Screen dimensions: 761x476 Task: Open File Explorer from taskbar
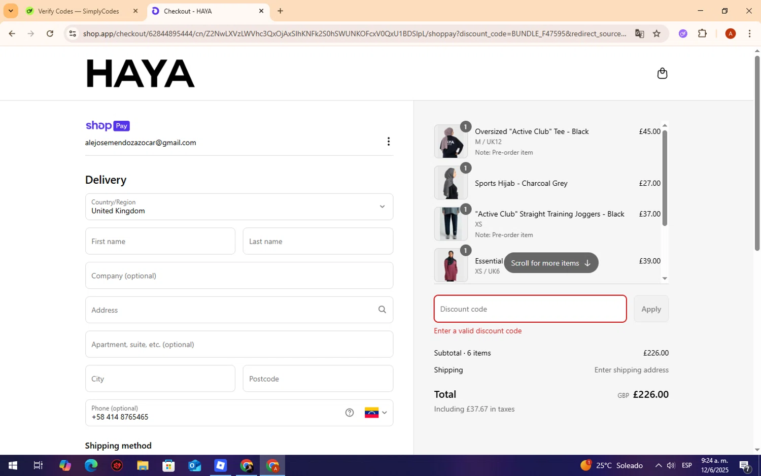point(143,465)
